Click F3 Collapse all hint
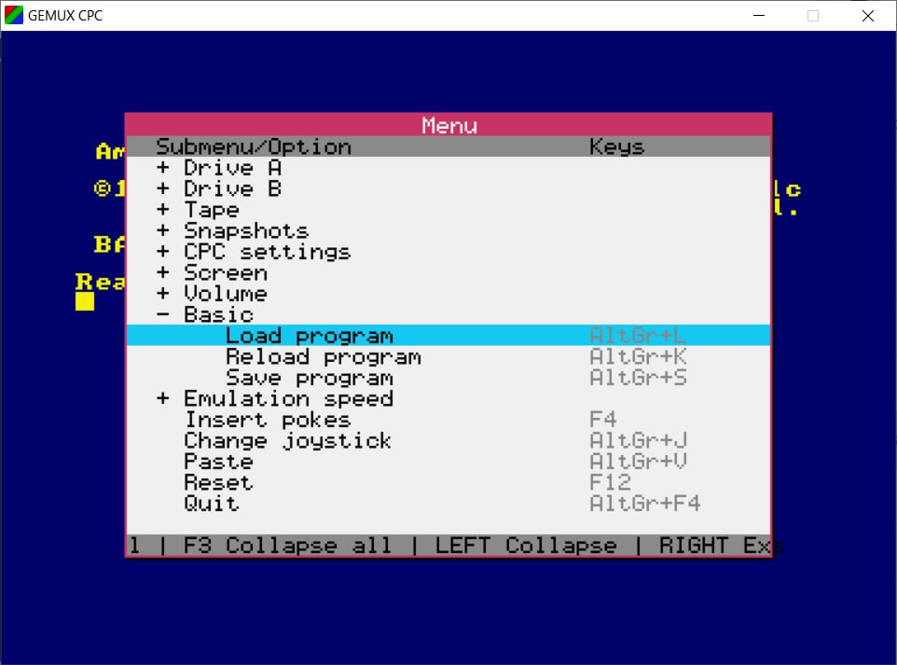 click(287, 546)
